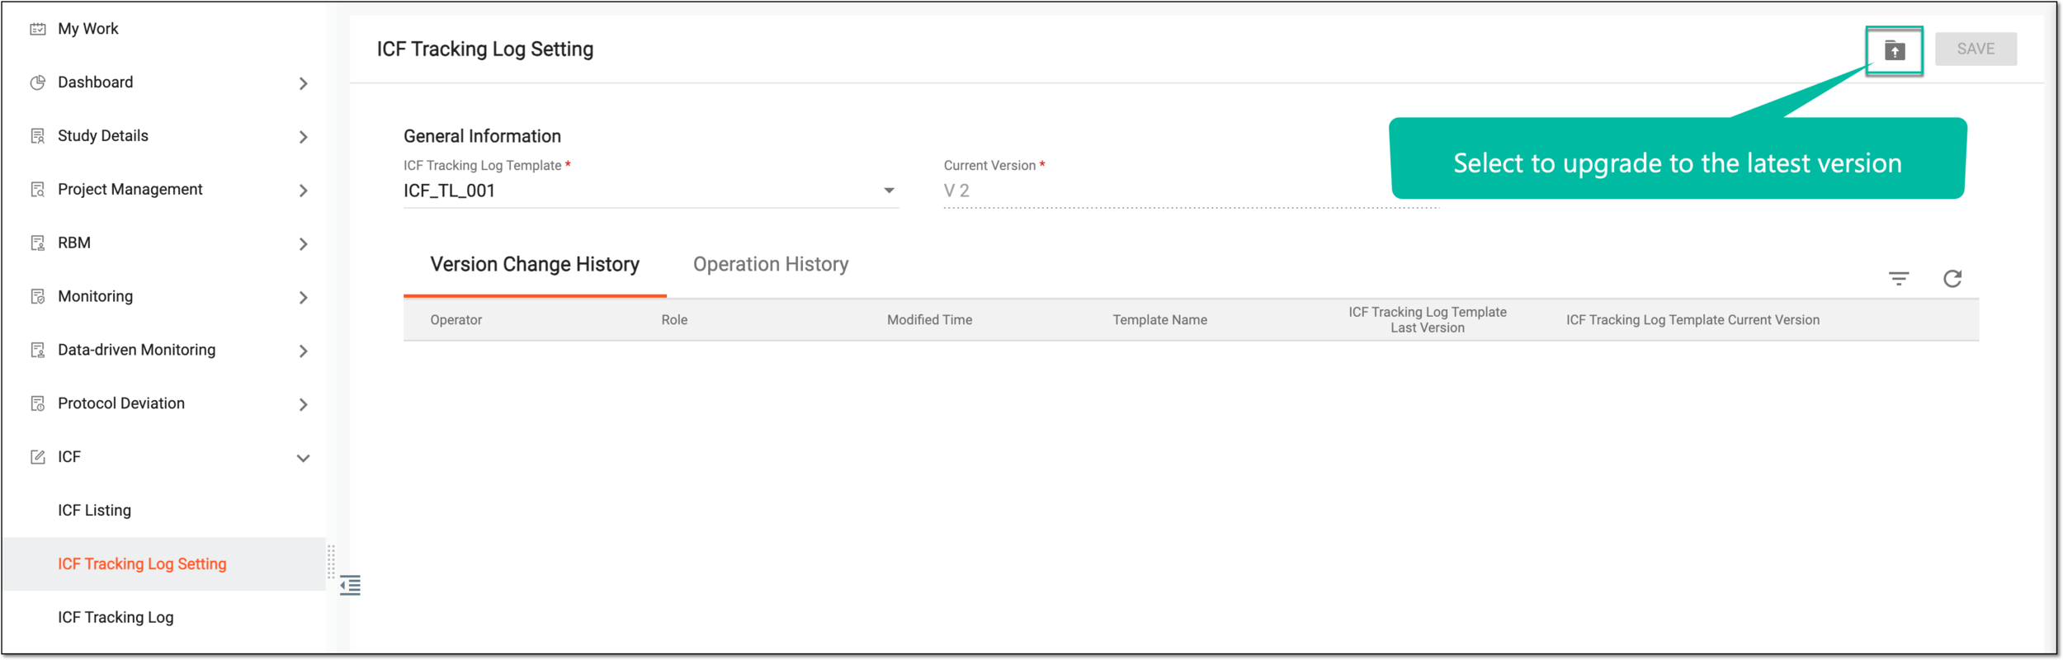This screenshot has height=660, width=2063.
Task: Click the My Work calendar icon
Action: pos(38,29)
